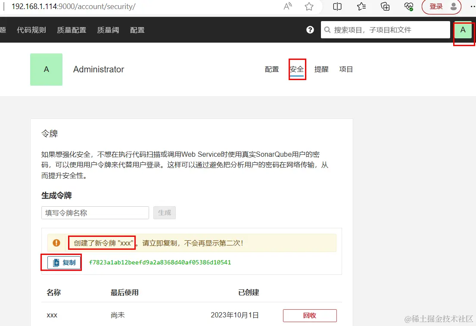The width and height of the screenshot is (476, 326).
Task: Switch to the 配置 account tab
Action: pos(272,69)
